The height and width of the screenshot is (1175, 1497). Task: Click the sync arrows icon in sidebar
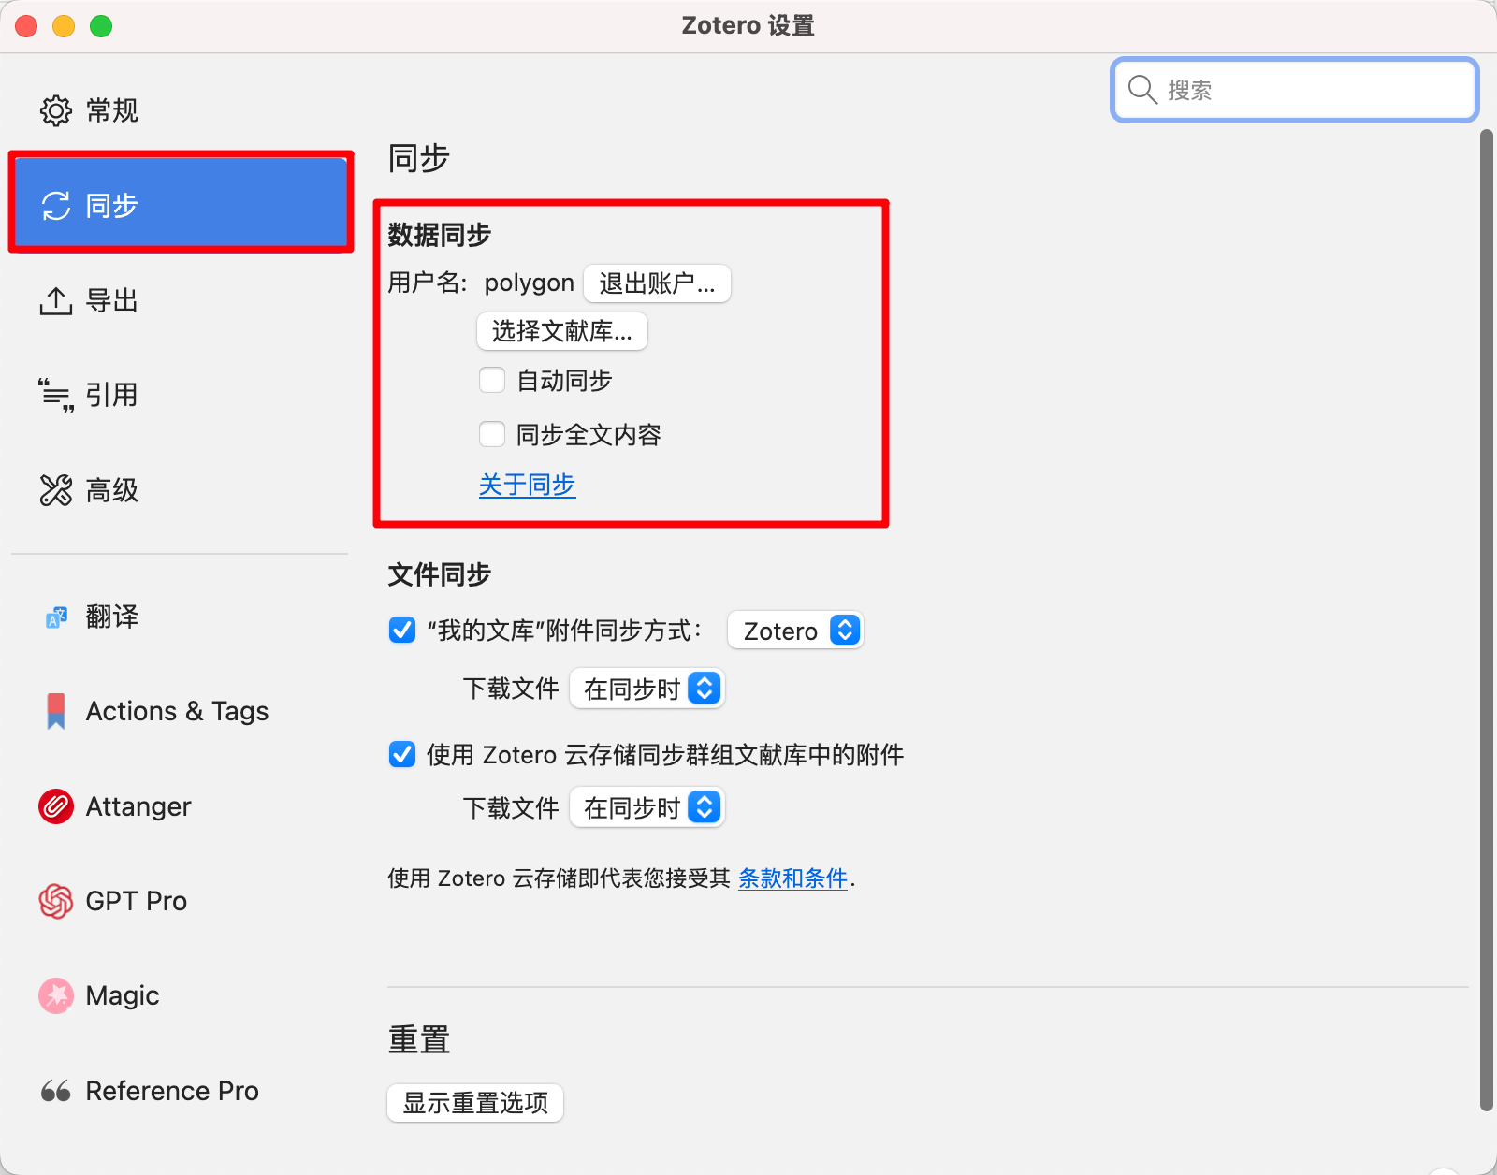(x=56, y=206)
